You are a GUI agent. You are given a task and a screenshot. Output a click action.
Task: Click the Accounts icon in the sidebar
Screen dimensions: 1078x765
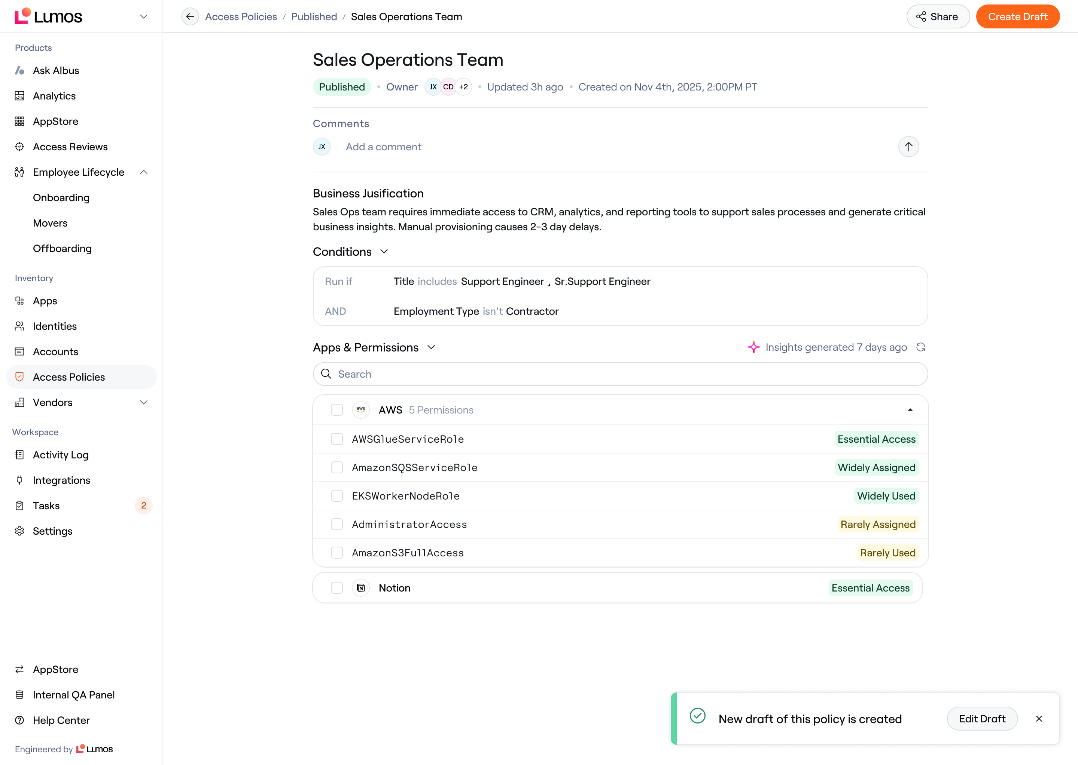click(x=19, y=351)
